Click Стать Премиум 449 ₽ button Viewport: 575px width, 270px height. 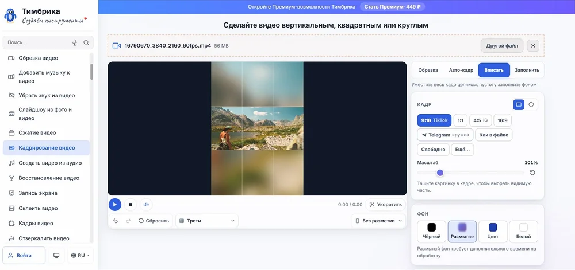point(392,6)
